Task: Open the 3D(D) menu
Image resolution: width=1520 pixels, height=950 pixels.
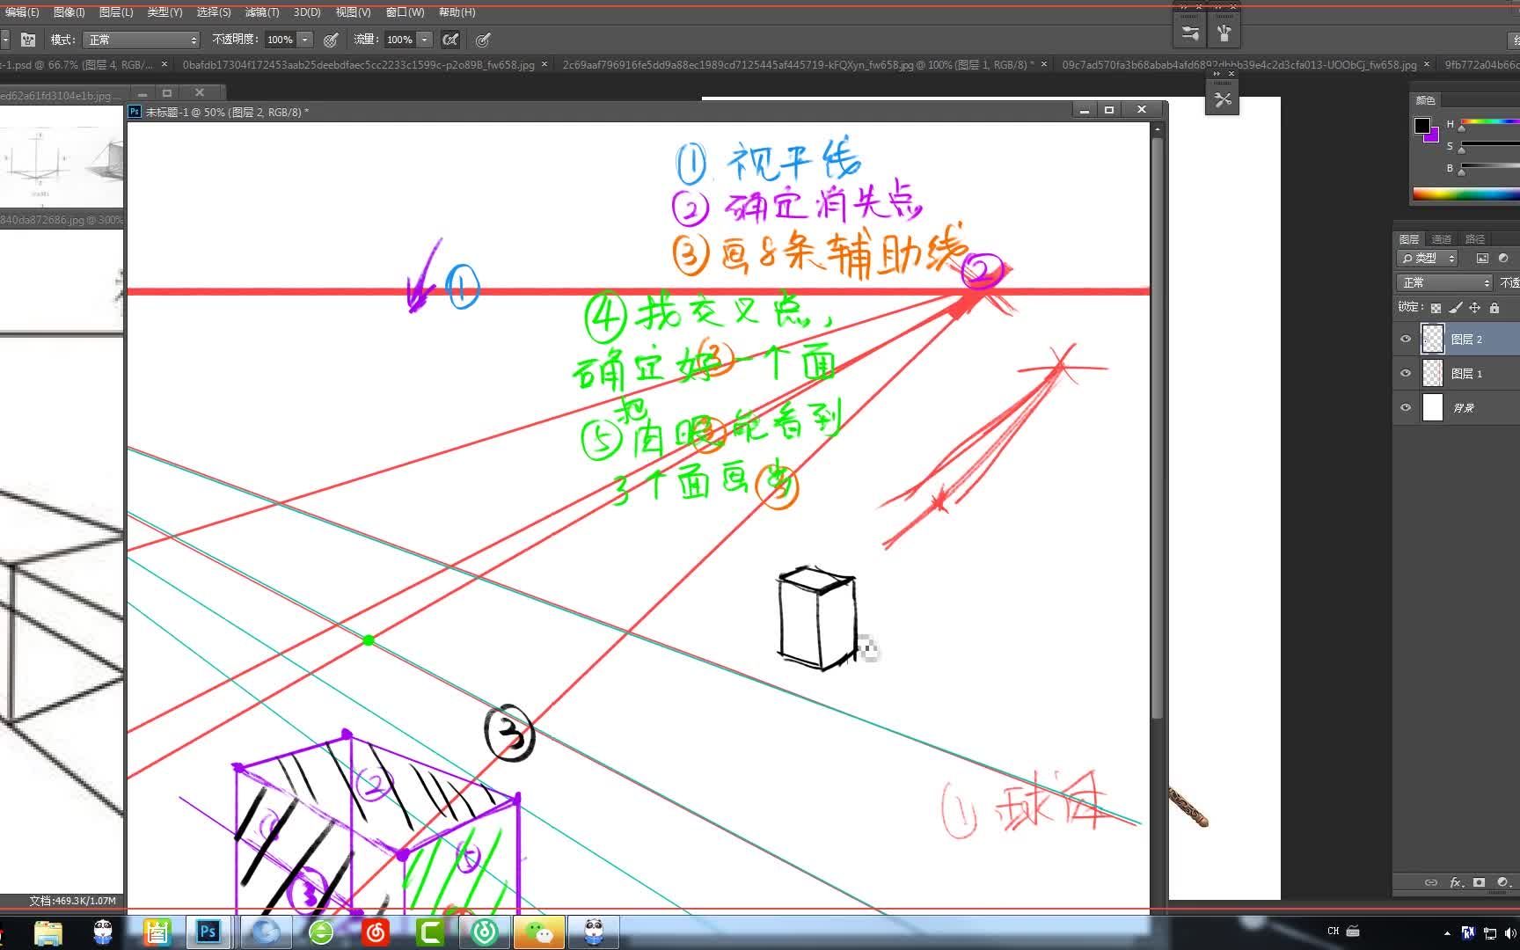Action: 307,12
